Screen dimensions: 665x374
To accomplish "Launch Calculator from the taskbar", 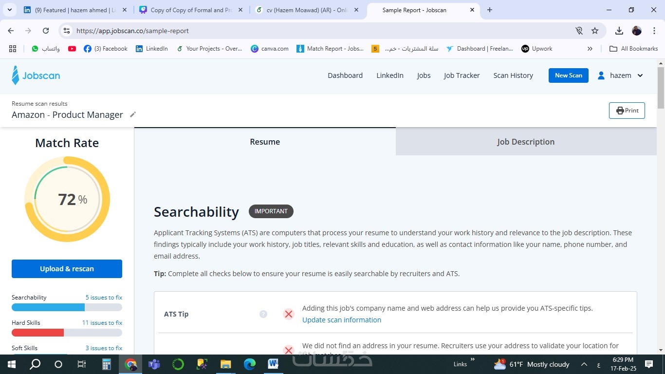I will pos(107,364).
